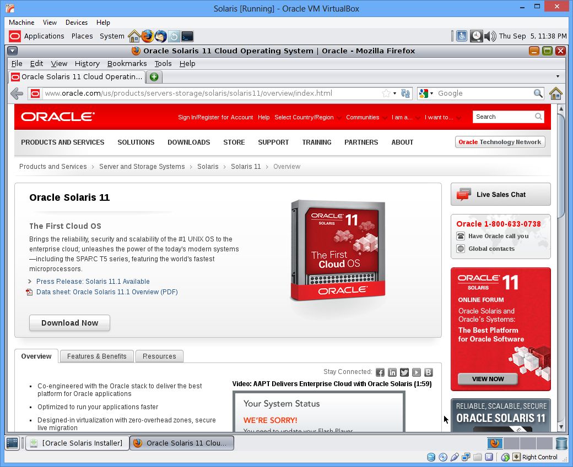Go to the Firefox home page icon
The width and height of the screenshot is (573, 467).
555,94
